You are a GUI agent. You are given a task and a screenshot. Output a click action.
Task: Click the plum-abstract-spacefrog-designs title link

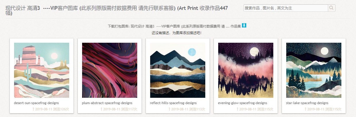pos(107,103)
